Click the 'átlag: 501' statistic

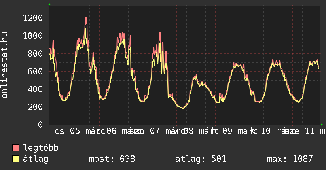(201, 159)
